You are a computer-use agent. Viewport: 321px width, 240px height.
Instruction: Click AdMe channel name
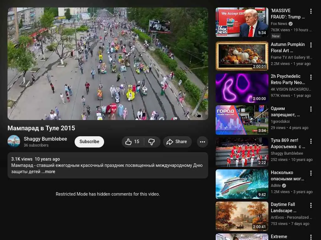tap(276, 186)
